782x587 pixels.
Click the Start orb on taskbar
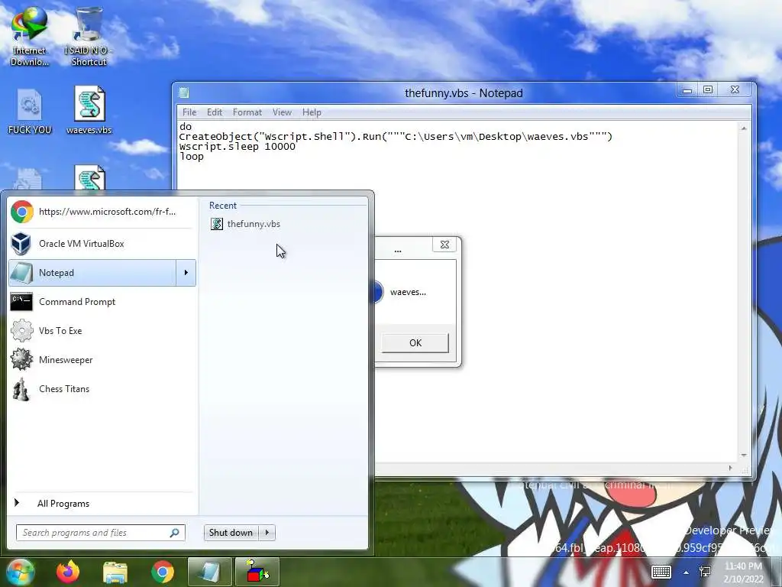19,572
